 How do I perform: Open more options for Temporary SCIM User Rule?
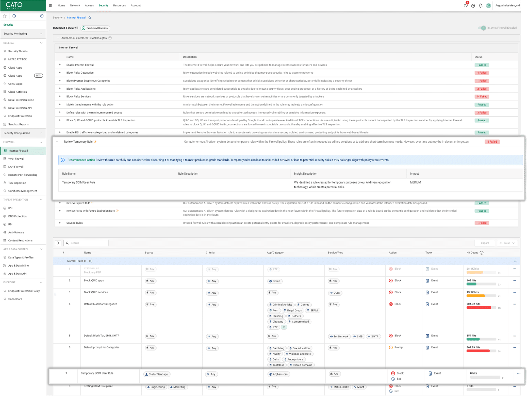519,374
